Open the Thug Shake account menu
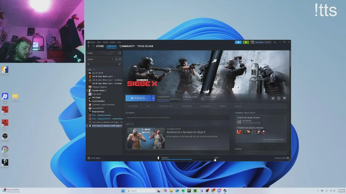Screen dimensions: 346x194 coord(261,42)
